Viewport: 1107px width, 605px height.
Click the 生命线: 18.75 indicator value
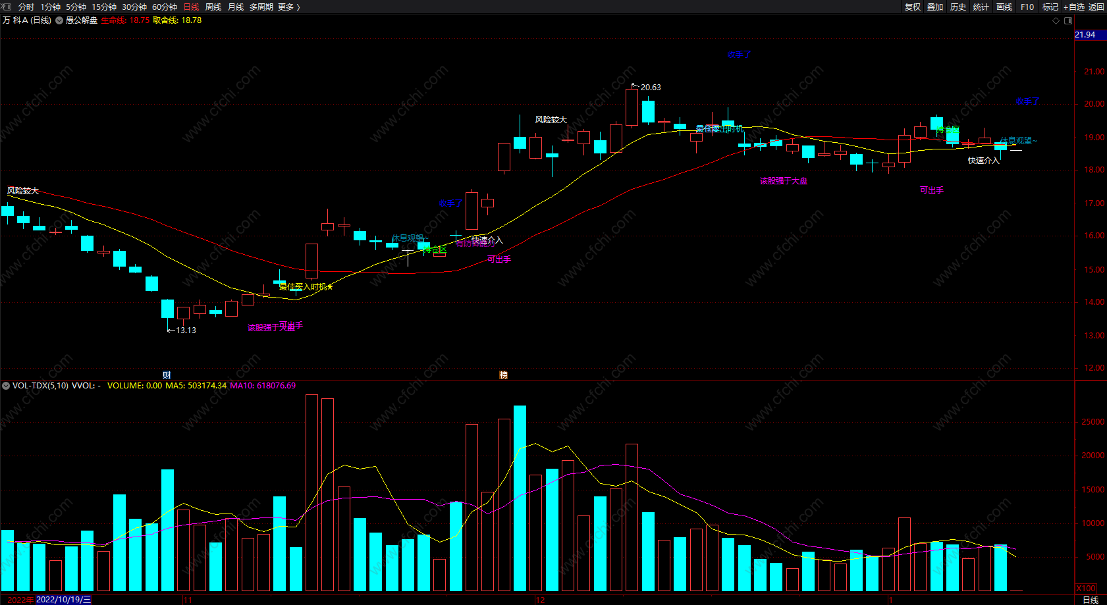coord(125,20)
